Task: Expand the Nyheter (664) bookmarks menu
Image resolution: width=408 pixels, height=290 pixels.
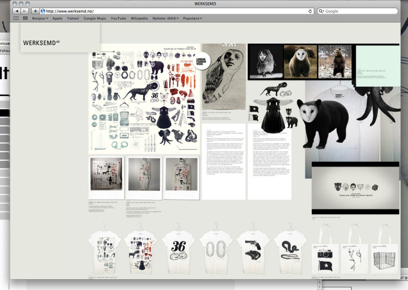Action: [x=166, y=18]
